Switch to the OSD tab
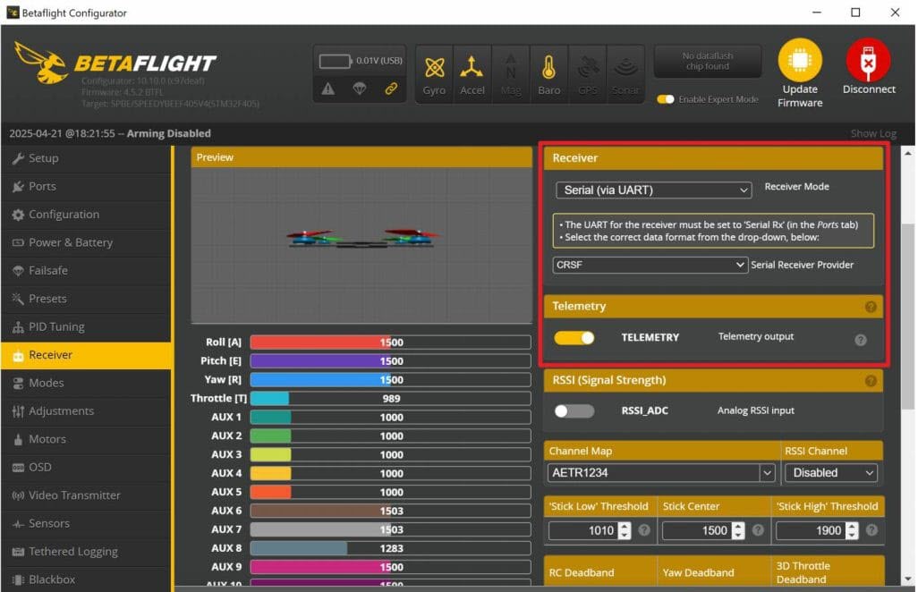 [86, 468]
